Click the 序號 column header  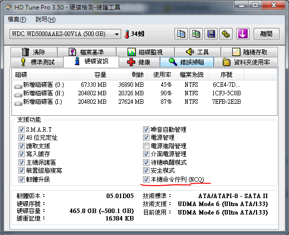[x=227, y=74]
